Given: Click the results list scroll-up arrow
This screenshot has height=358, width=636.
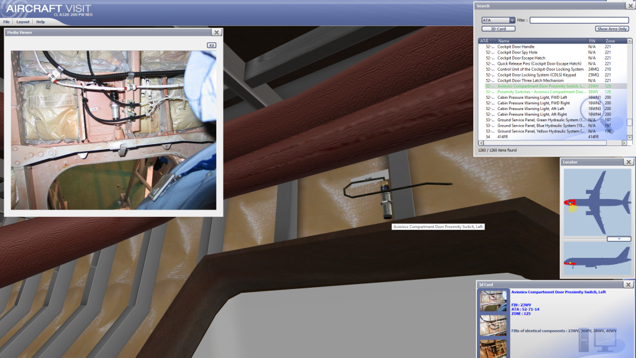Looking at the screenshot, I should [630, 41].
